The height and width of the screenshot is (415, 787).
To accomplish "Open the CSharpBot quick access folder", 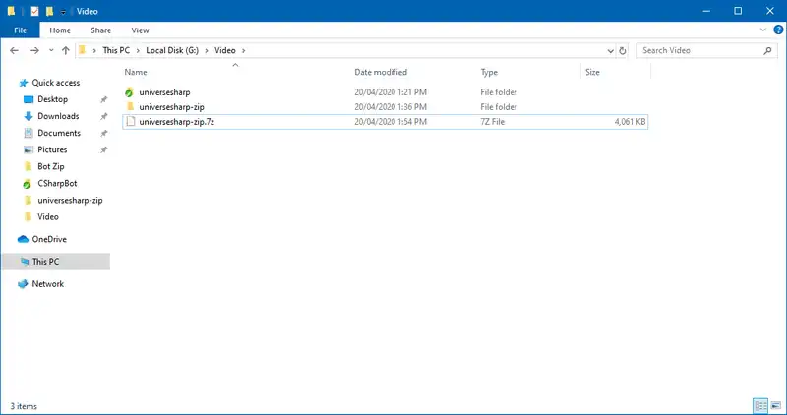I will [x=55, y=184].
